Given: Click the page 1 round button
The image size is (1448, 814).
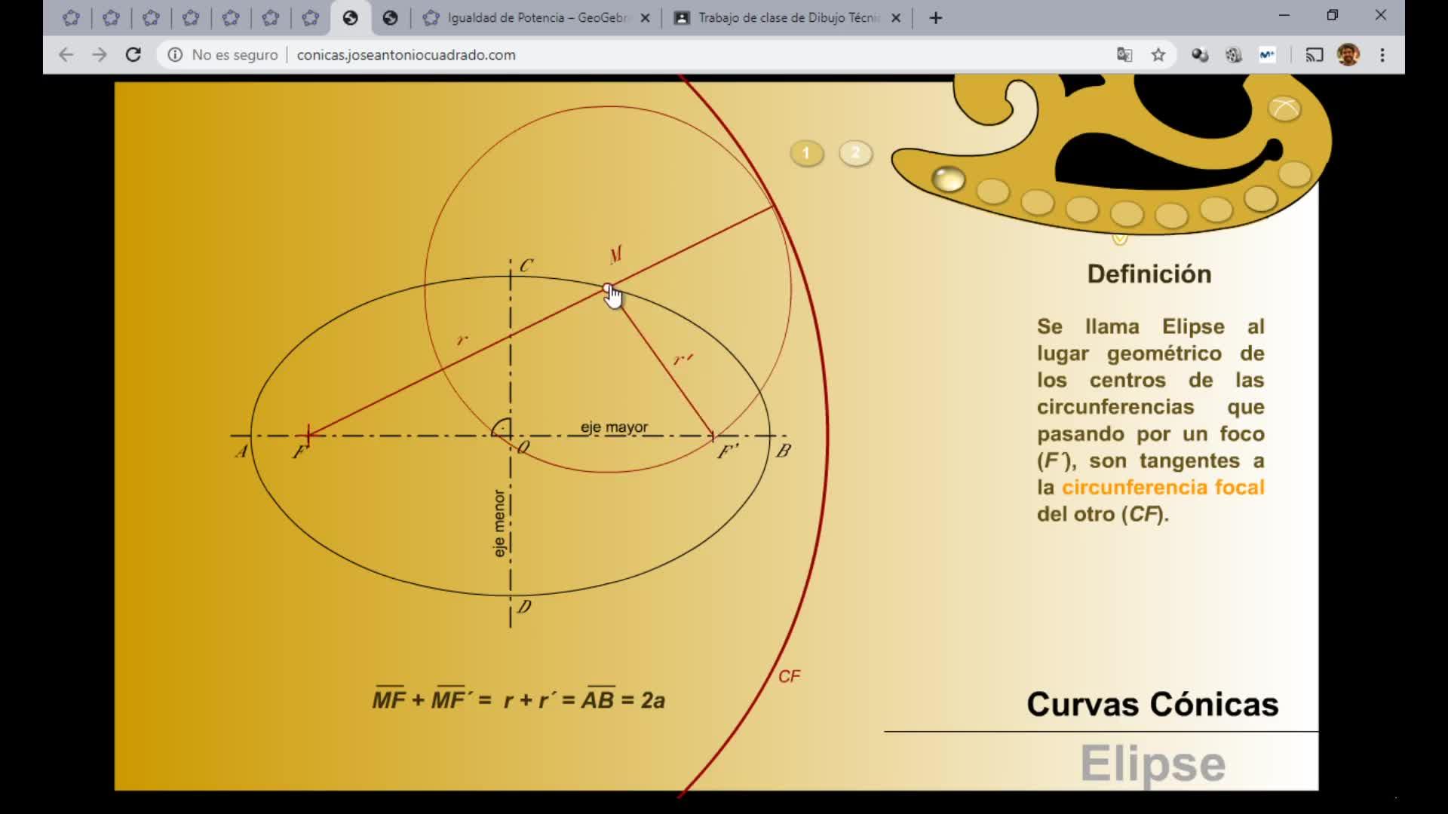Looking at the screenshot, I should click(806, 154).
